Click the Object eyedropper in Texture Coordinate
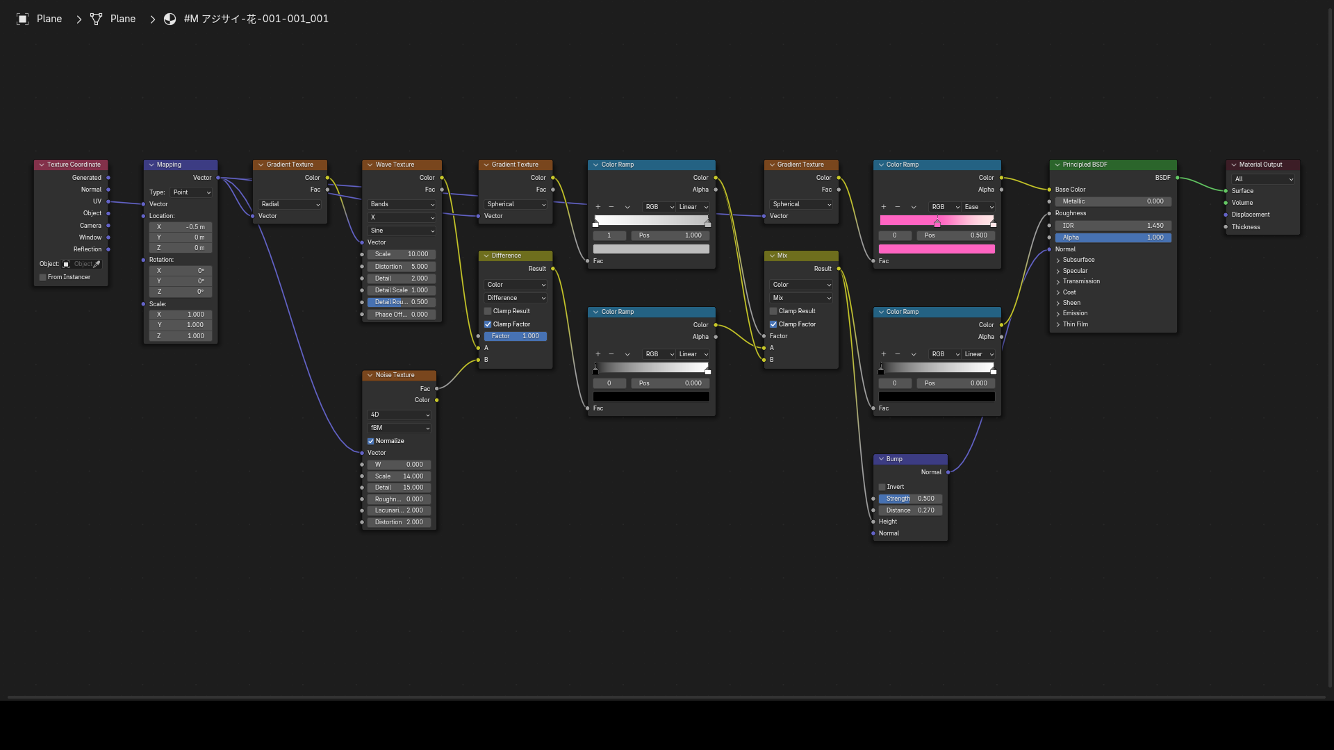1334x750 pixels. (x=97, y=264)
